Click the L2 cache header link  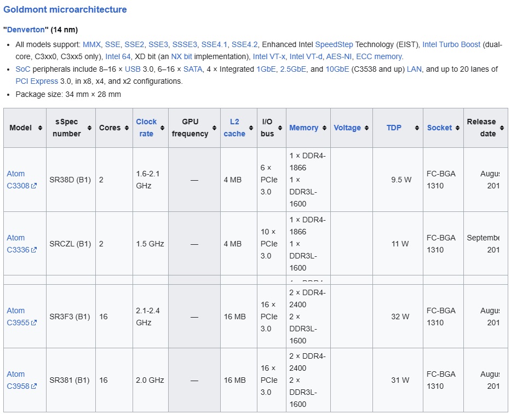[234, 128]
